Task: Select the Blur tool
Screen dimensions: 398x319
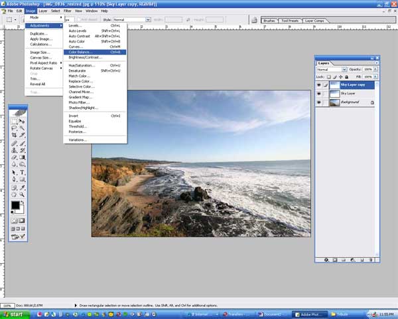Action: point(14,164)
